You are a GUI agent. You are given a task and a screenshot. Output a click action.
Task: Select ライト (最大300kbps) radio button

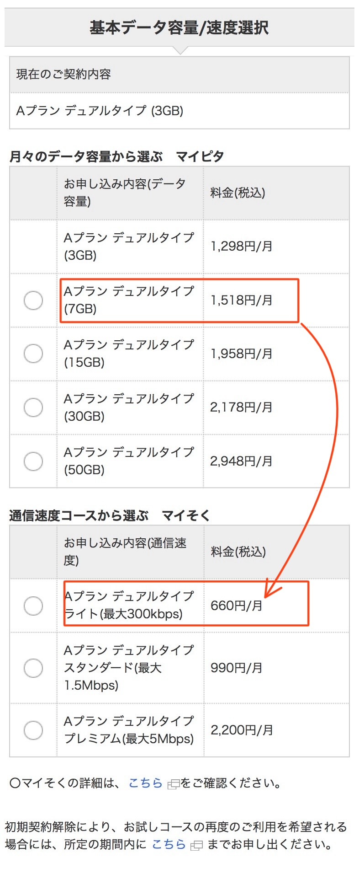[33, 606]
